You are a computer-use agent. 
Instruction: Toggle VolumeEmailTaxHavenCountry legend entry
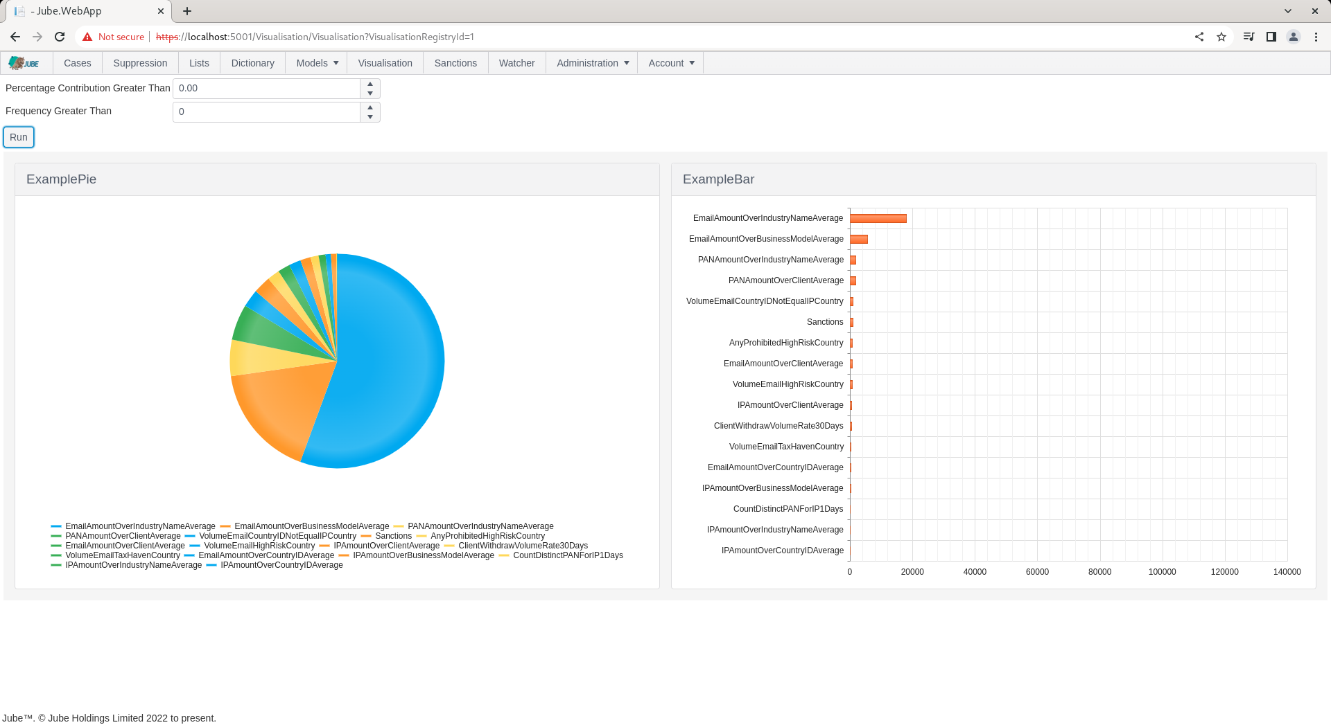[115, 555]
